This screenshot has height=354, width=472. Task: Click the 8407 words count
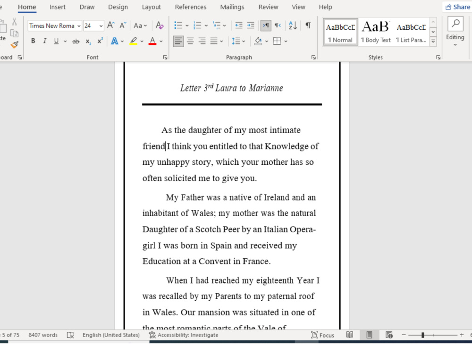pos(43,335)
